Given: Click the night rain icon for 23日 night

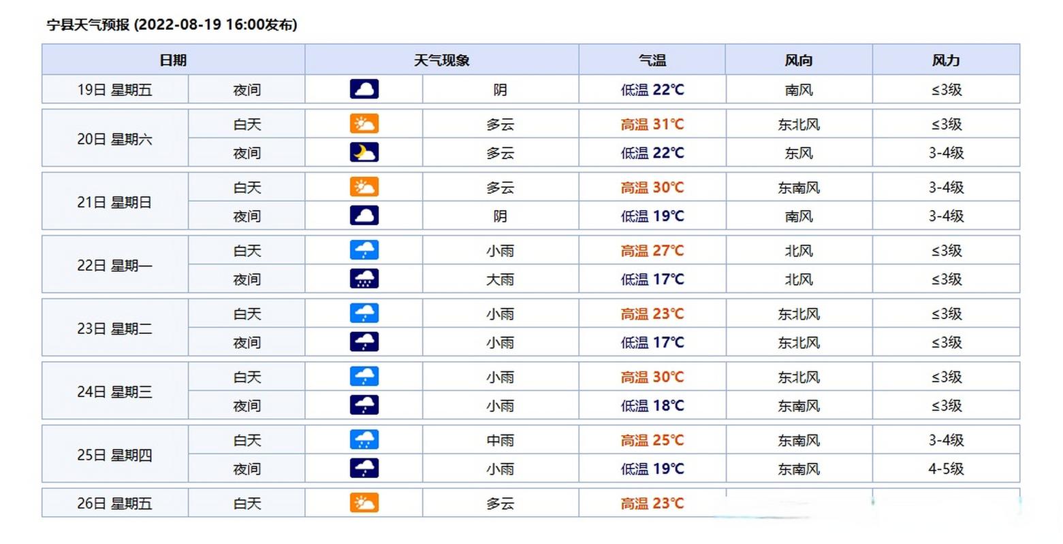Looking at the screenshot, I should (364, 342).
